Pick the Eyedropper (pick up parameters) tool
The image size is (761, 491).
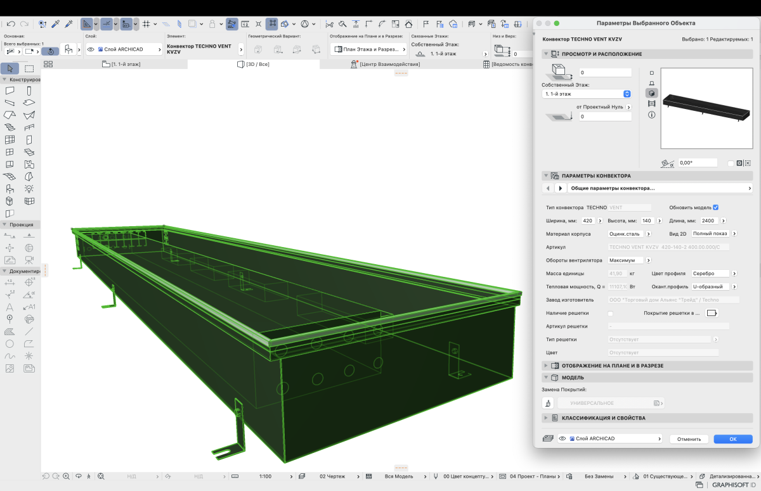click(x=56, y=24)
